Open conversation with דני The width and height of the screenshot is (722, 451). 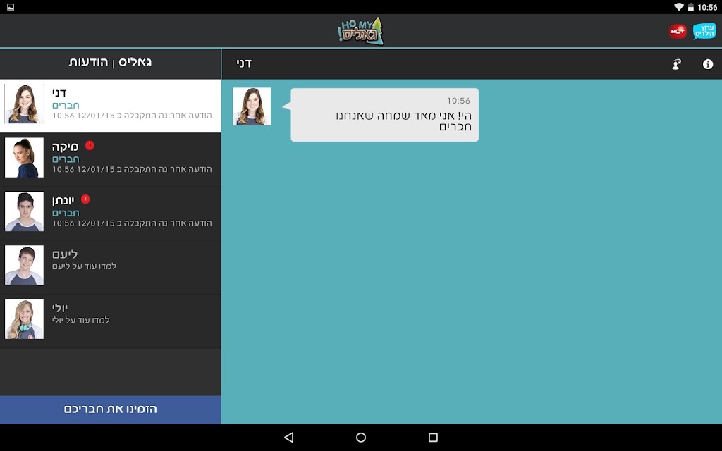pos(111,106)
